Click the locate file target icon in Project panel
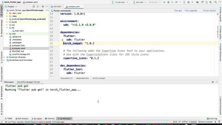Screen dimensions: 222x125 click(x=34, y=7)
